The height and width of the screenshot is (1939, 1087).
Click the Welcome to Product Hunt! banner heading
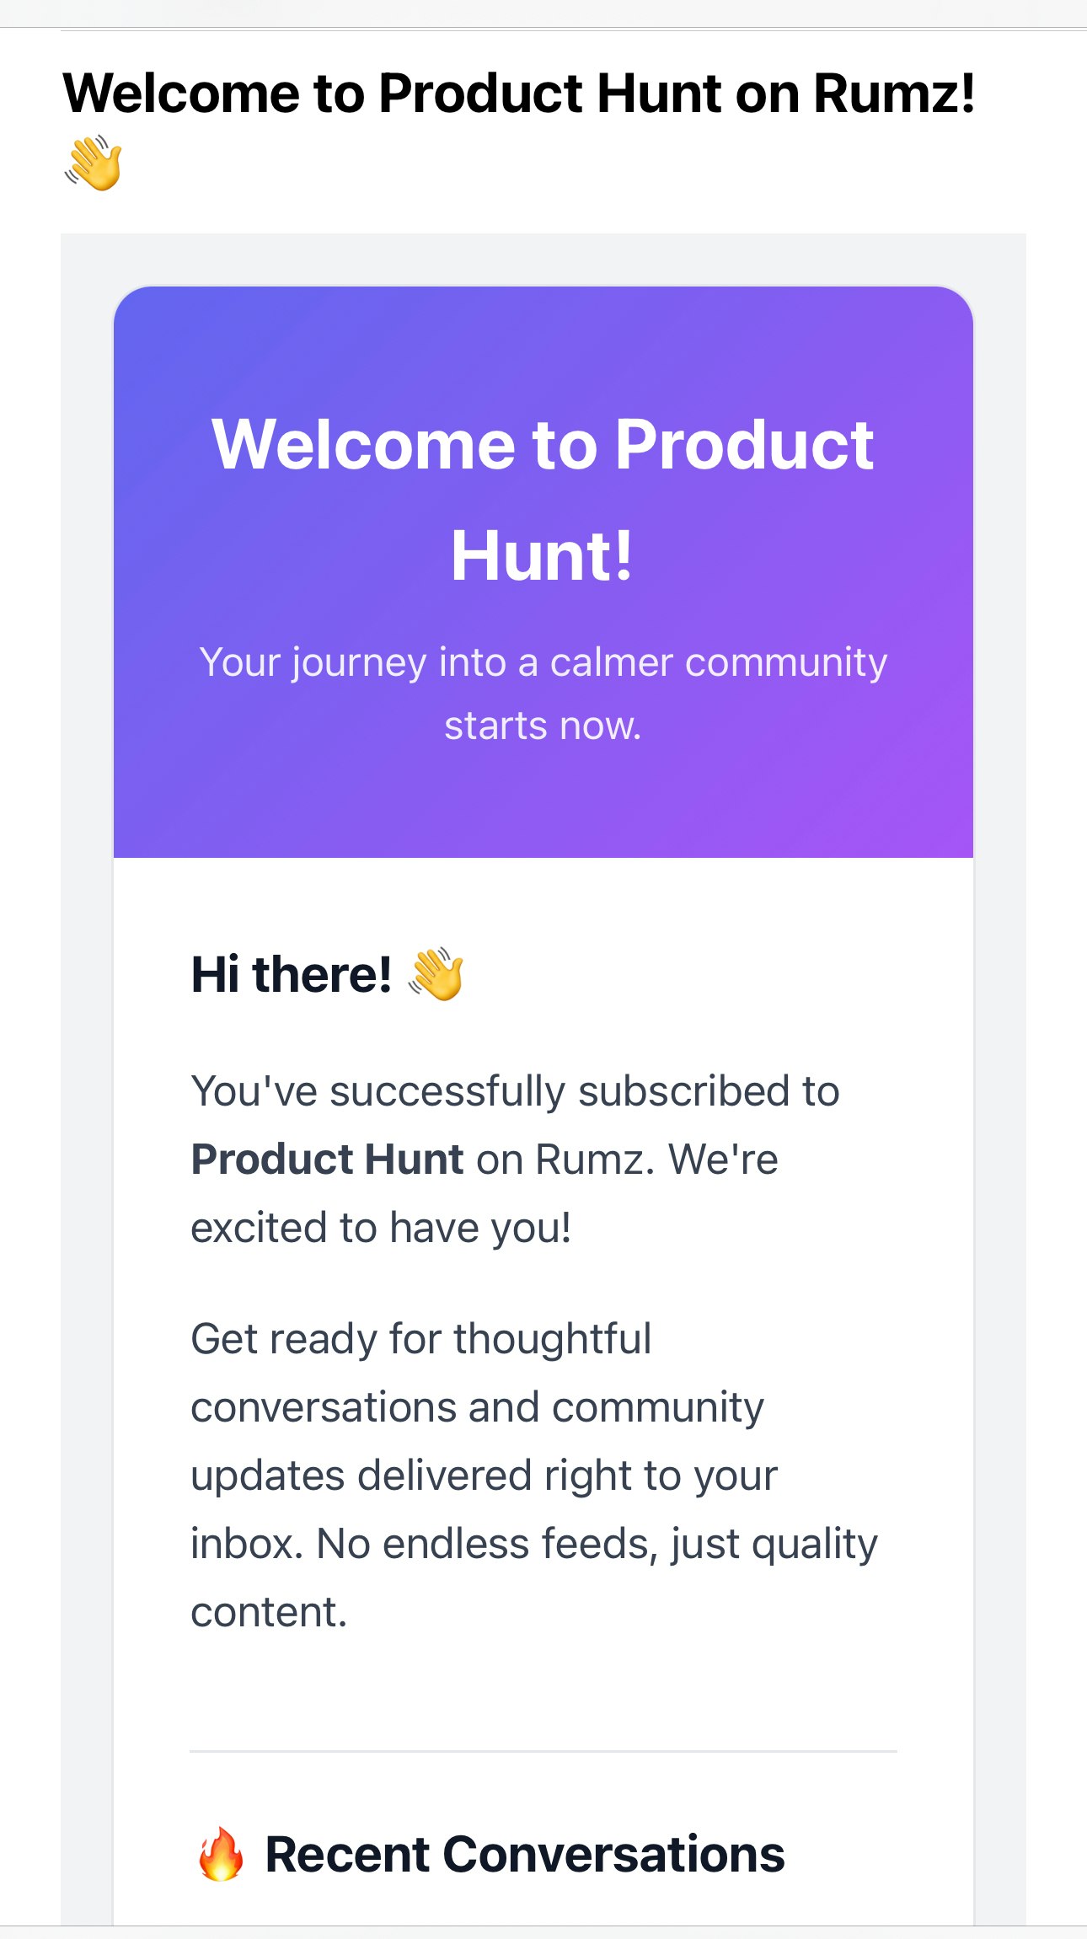tap(543, 500)
